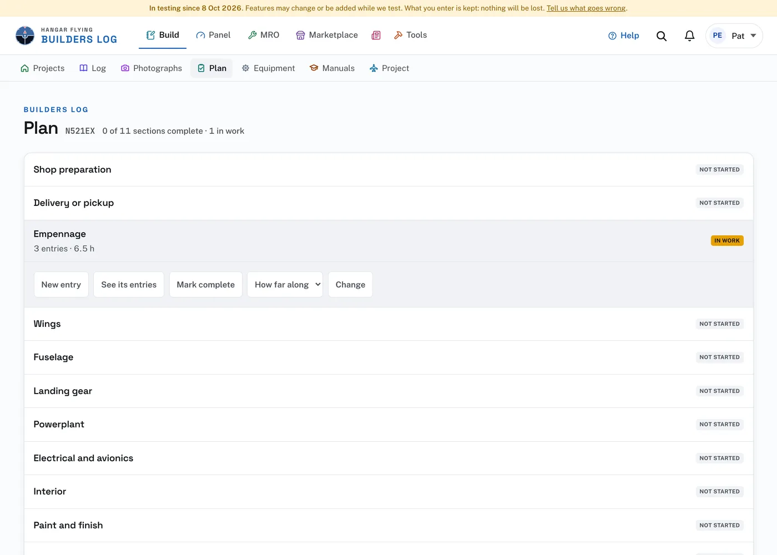Collapse the Empennage section row

[x=389, y=241]
